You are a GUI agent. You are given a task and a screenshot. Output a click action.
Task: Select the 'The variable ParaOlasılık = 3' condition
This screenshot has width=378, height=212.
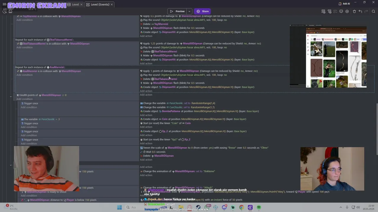pos(40,119)
